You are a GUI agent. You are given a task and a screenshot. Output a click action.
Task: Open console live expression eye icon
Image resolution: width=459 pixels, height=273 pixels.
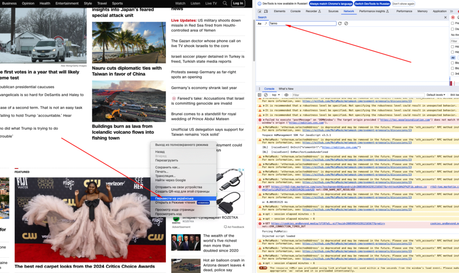[x=286, y=95]
